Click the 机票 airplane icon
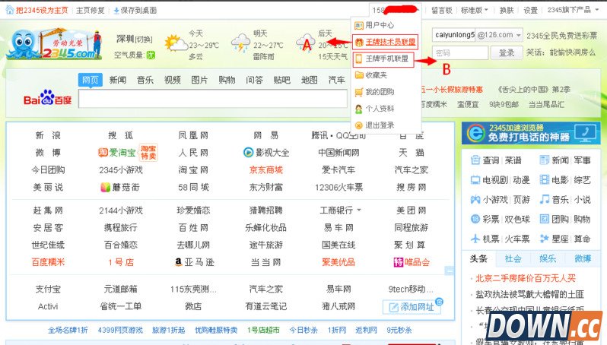 click(x=475, y=239)
